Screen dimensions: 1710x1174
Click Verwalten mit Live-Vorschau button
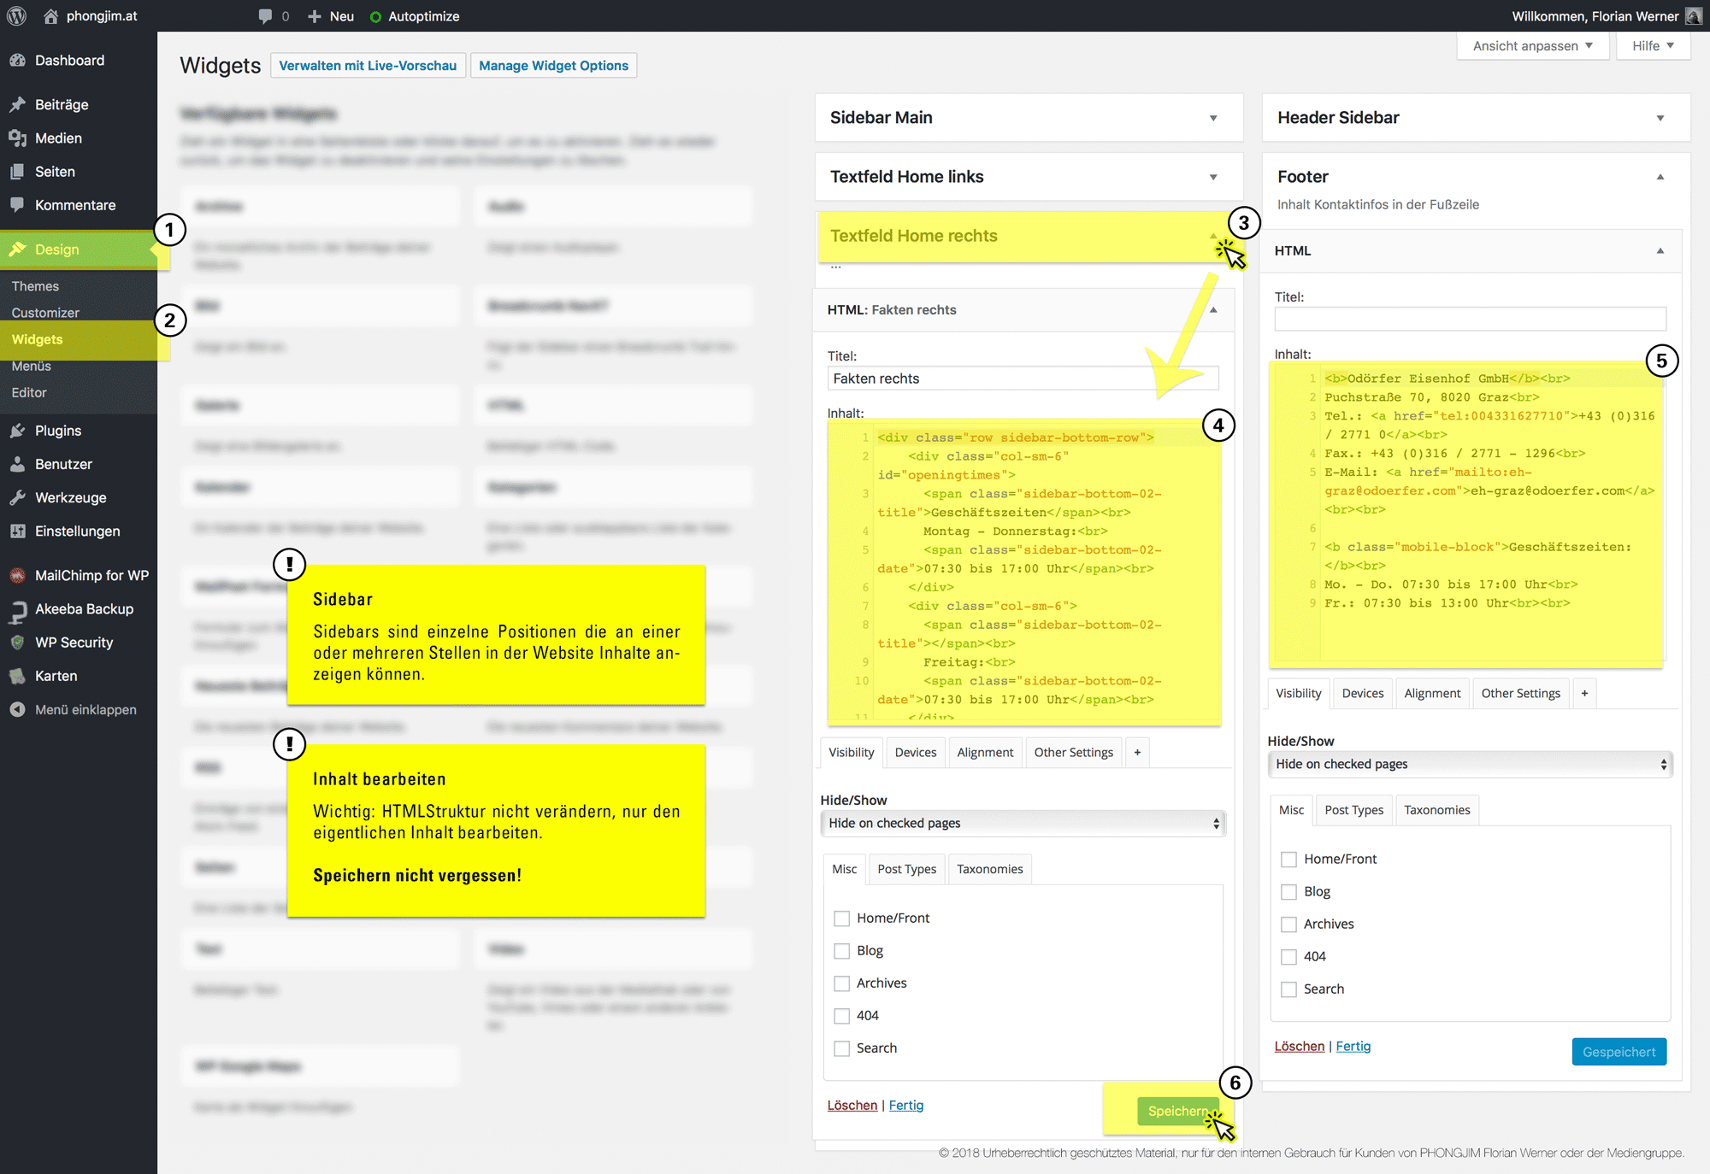[368, 66]
